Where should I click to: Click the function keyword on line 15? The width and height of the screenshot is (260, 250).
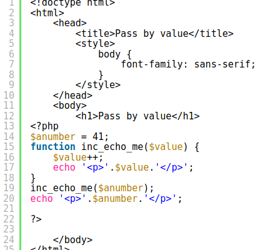click(x=52, y=147)
